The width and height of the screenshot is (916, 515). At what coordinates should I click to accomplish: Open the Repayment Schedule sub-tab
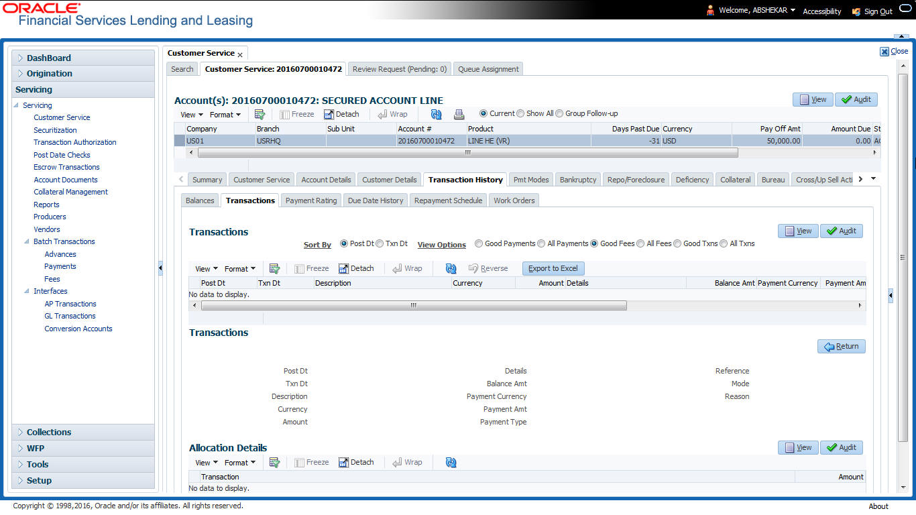[448, 201]
